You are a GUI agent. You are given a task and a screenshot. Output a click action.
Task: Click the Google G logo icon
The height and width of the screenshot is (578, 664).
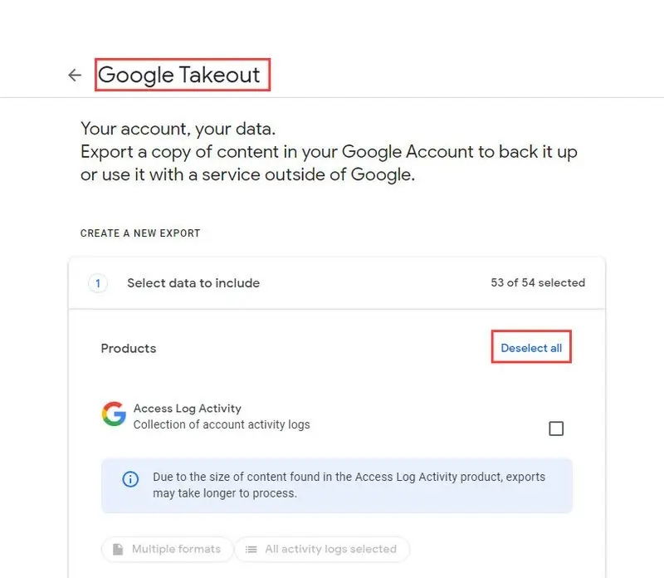(x=114, y=414)
